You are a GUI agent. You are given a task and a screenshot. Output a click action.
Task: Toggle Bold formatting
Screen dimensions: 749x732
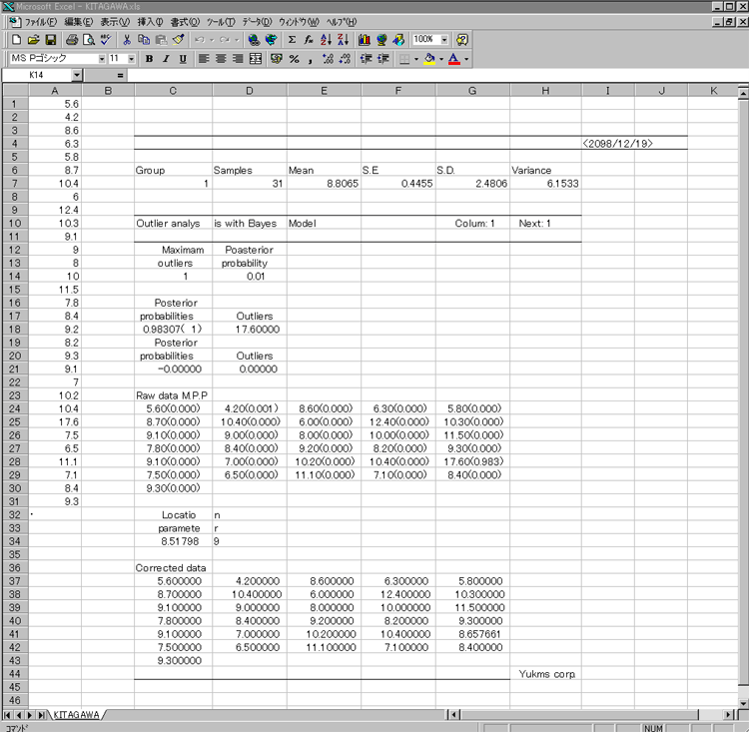pos(149,59)
